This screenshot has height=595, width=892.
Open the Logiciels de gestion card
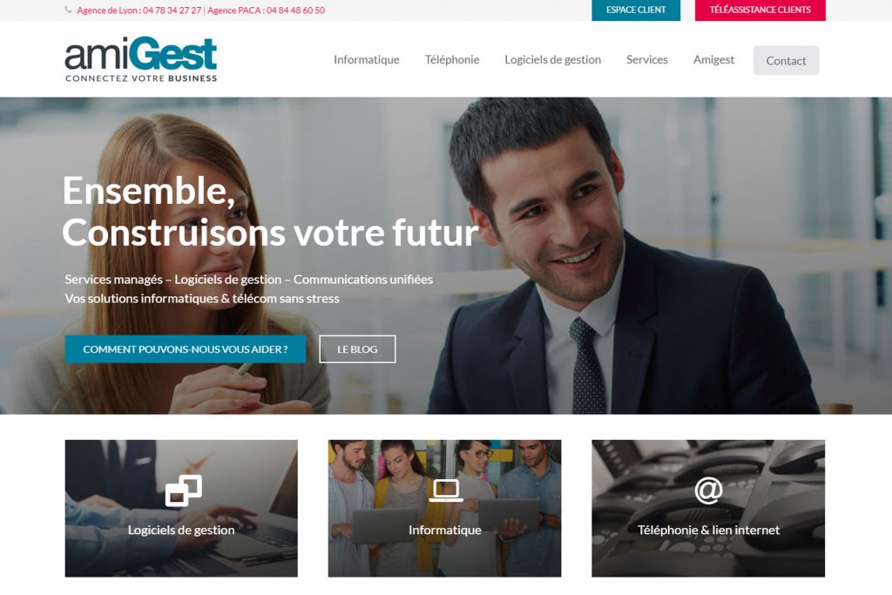click(181, 509)
